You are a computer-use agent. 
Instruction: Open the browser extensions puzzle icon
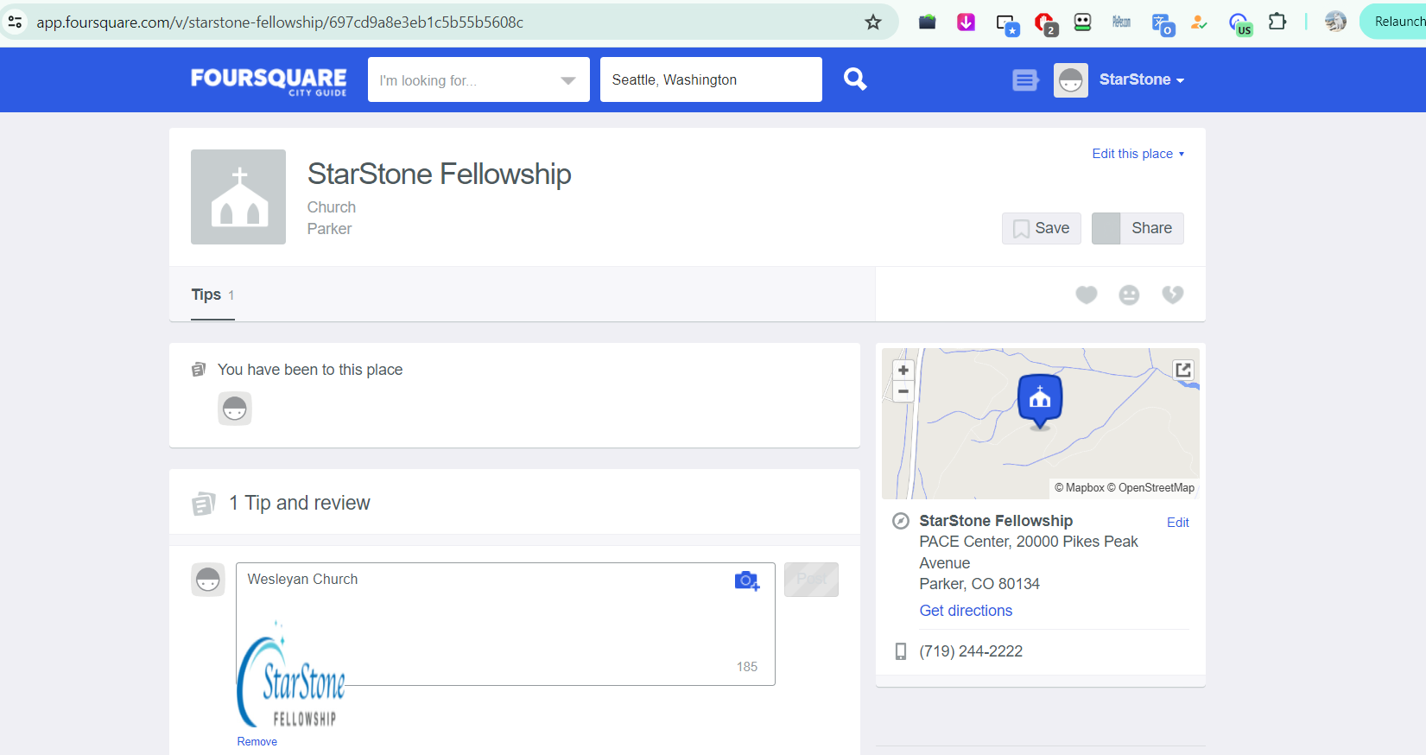pyautogui.click(x=1277, y=22)
